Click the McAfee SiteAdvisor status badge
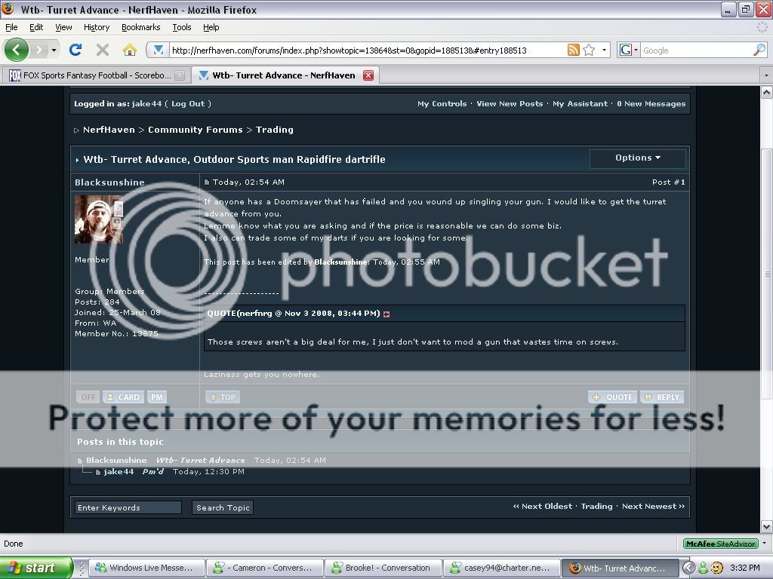773x579 pixels. coord(720,544)
